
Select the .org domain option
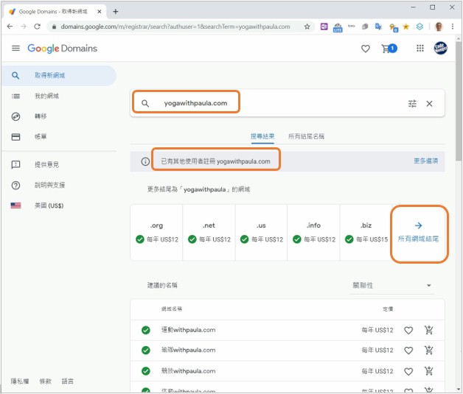click(156, 233)
